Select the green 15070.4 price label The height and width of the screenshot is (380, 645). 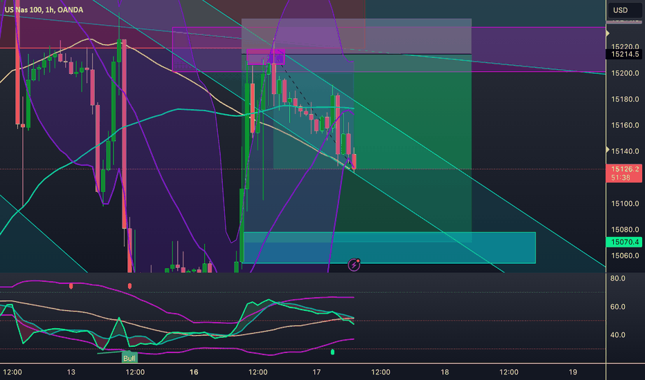(x=624, y=242)
